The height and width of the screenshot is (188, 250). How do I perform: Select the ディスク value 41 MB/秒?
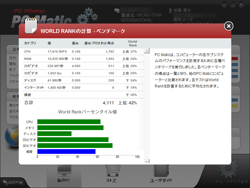[54, 81]
